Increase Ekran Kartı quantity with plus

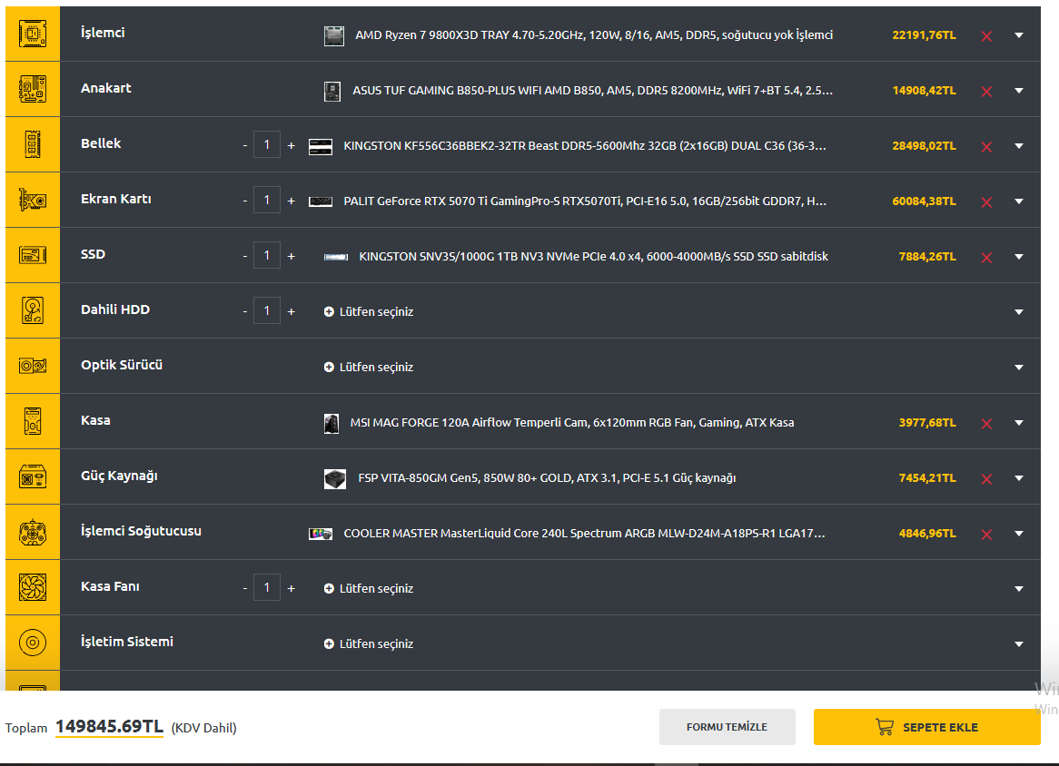(292, 201)
